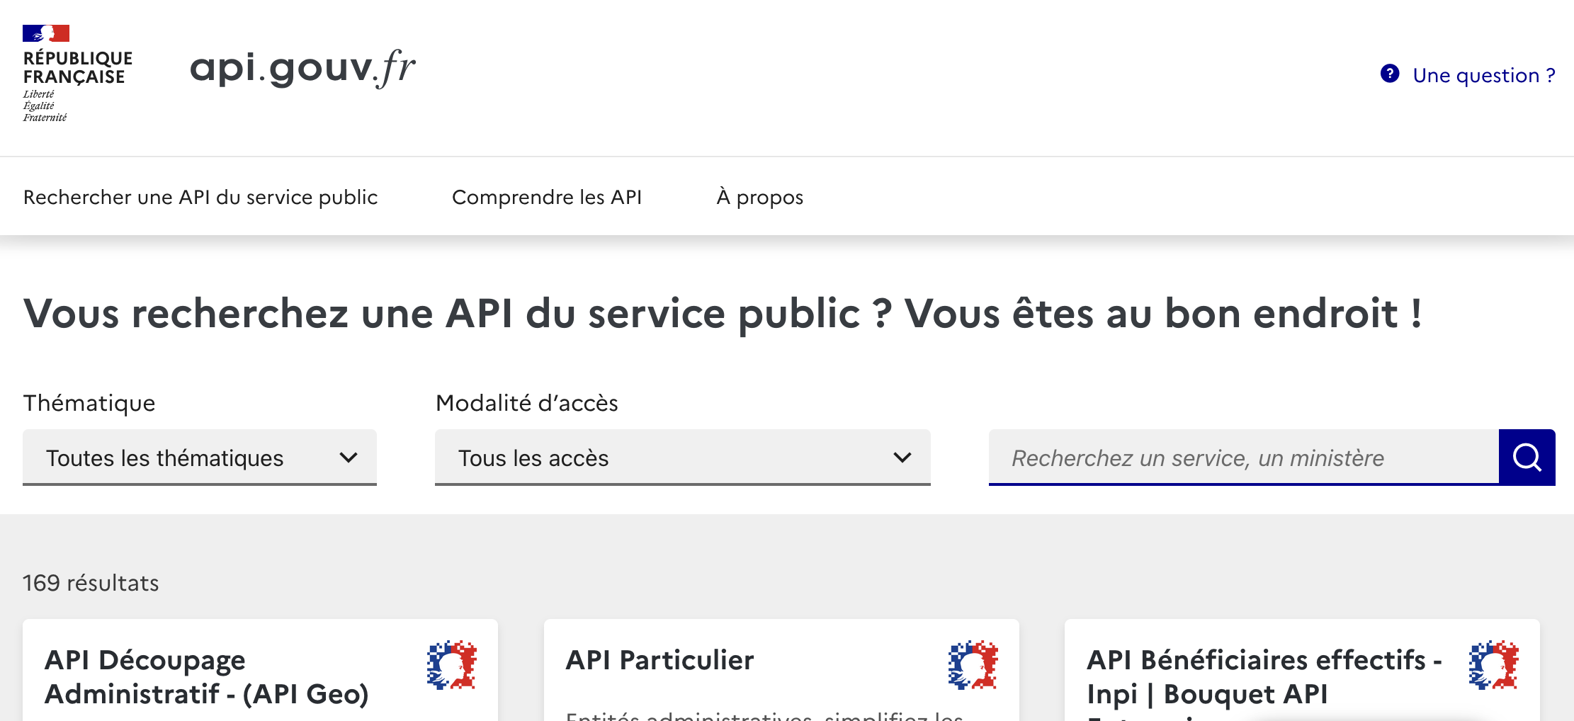The height and width of the screenshot is (721, 1574).
Task: Open the 'API Particulier' card title
Action: coord(659,660)
